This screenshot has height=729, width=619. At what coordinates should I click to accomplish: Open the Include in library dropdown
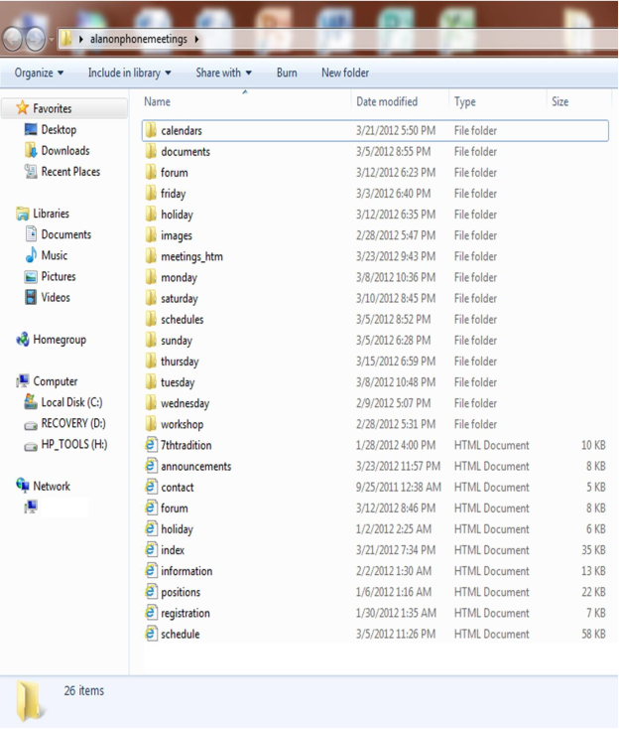click(x=130, y=73)
